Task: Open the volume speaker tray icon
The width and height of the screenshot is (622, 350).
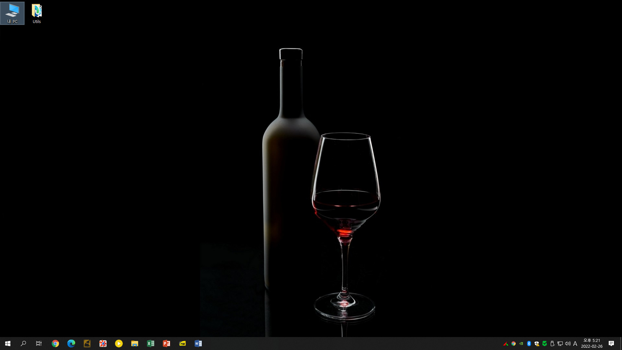Action: pos(568,344)
